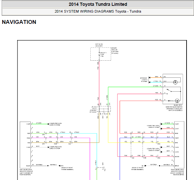This screenshot has height=180, width=194.
Task: Click the 'LT GRN 11' wire label at switch
Action: pos(157,86)
